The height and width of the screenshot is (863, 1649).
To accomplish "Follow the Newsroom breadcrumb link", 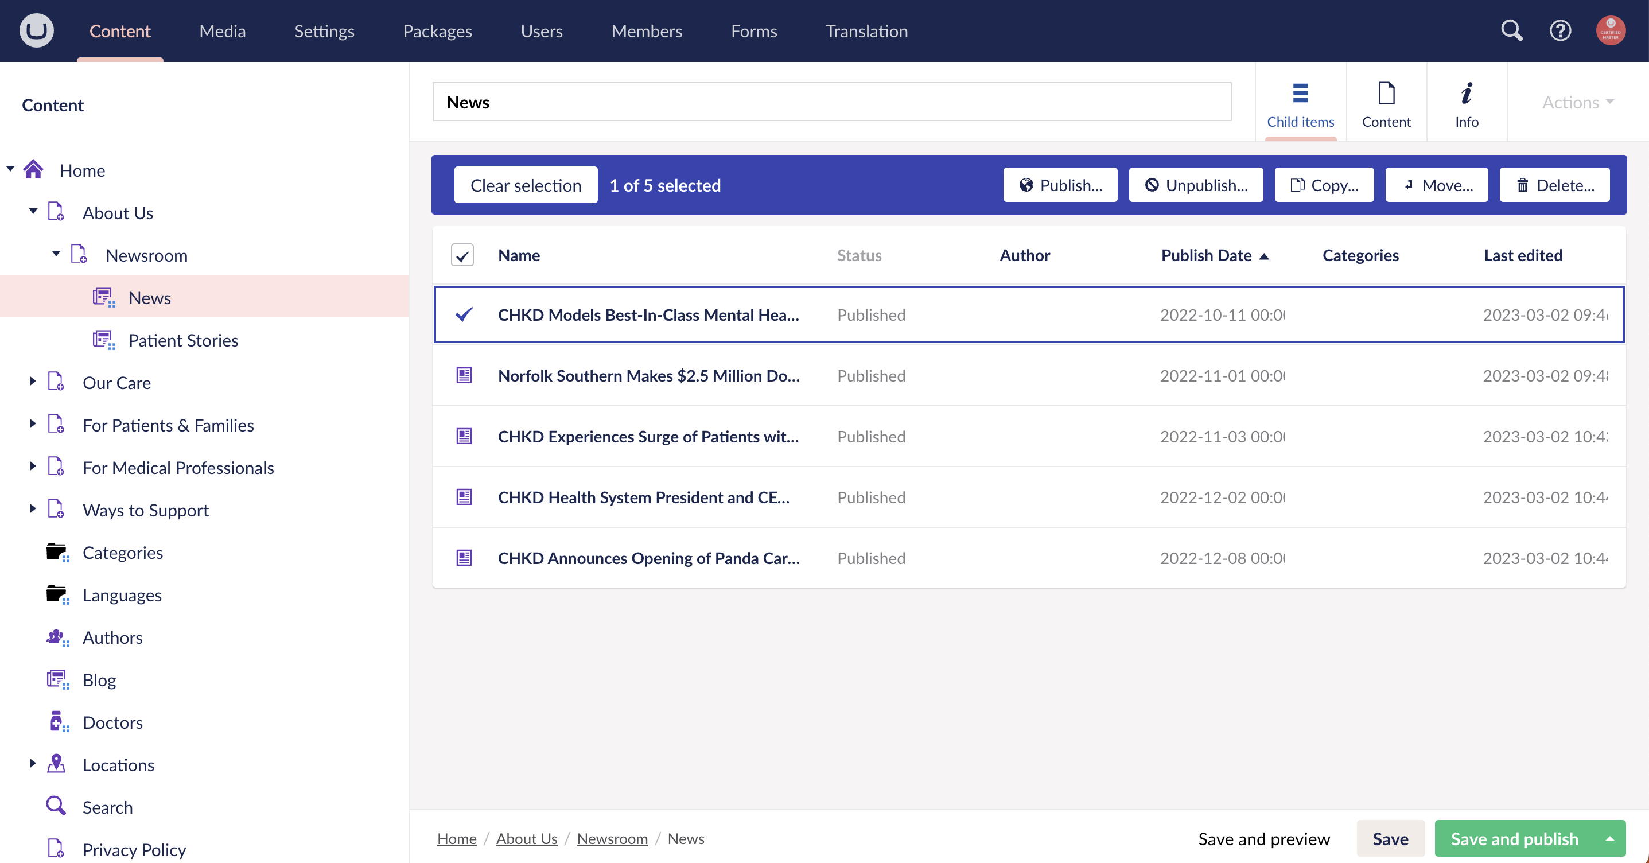I will tap(612, 839).
